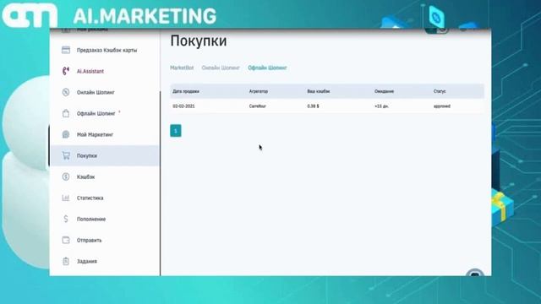Click the cashback value 0.38 $

(x=313, y=106)
